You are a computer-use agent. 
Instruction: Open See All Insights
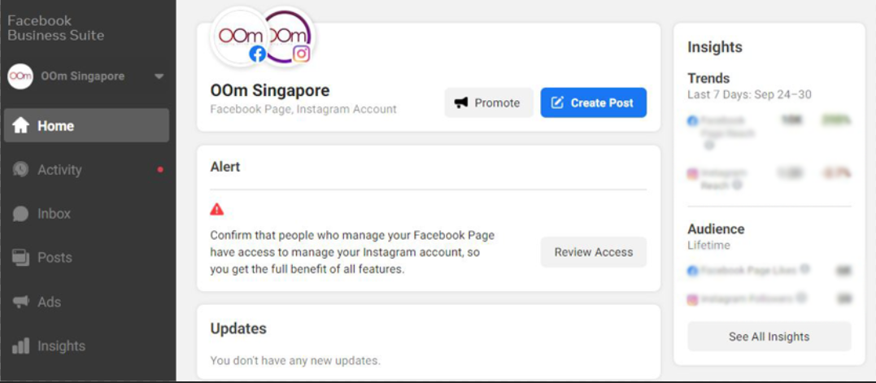(x=769, y=337)
